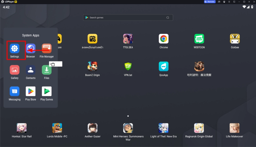Viewport: 256px width, 147px height.
Task: Launch Mini Heroes: Summoners War
Action: click(x=128, y=128)
